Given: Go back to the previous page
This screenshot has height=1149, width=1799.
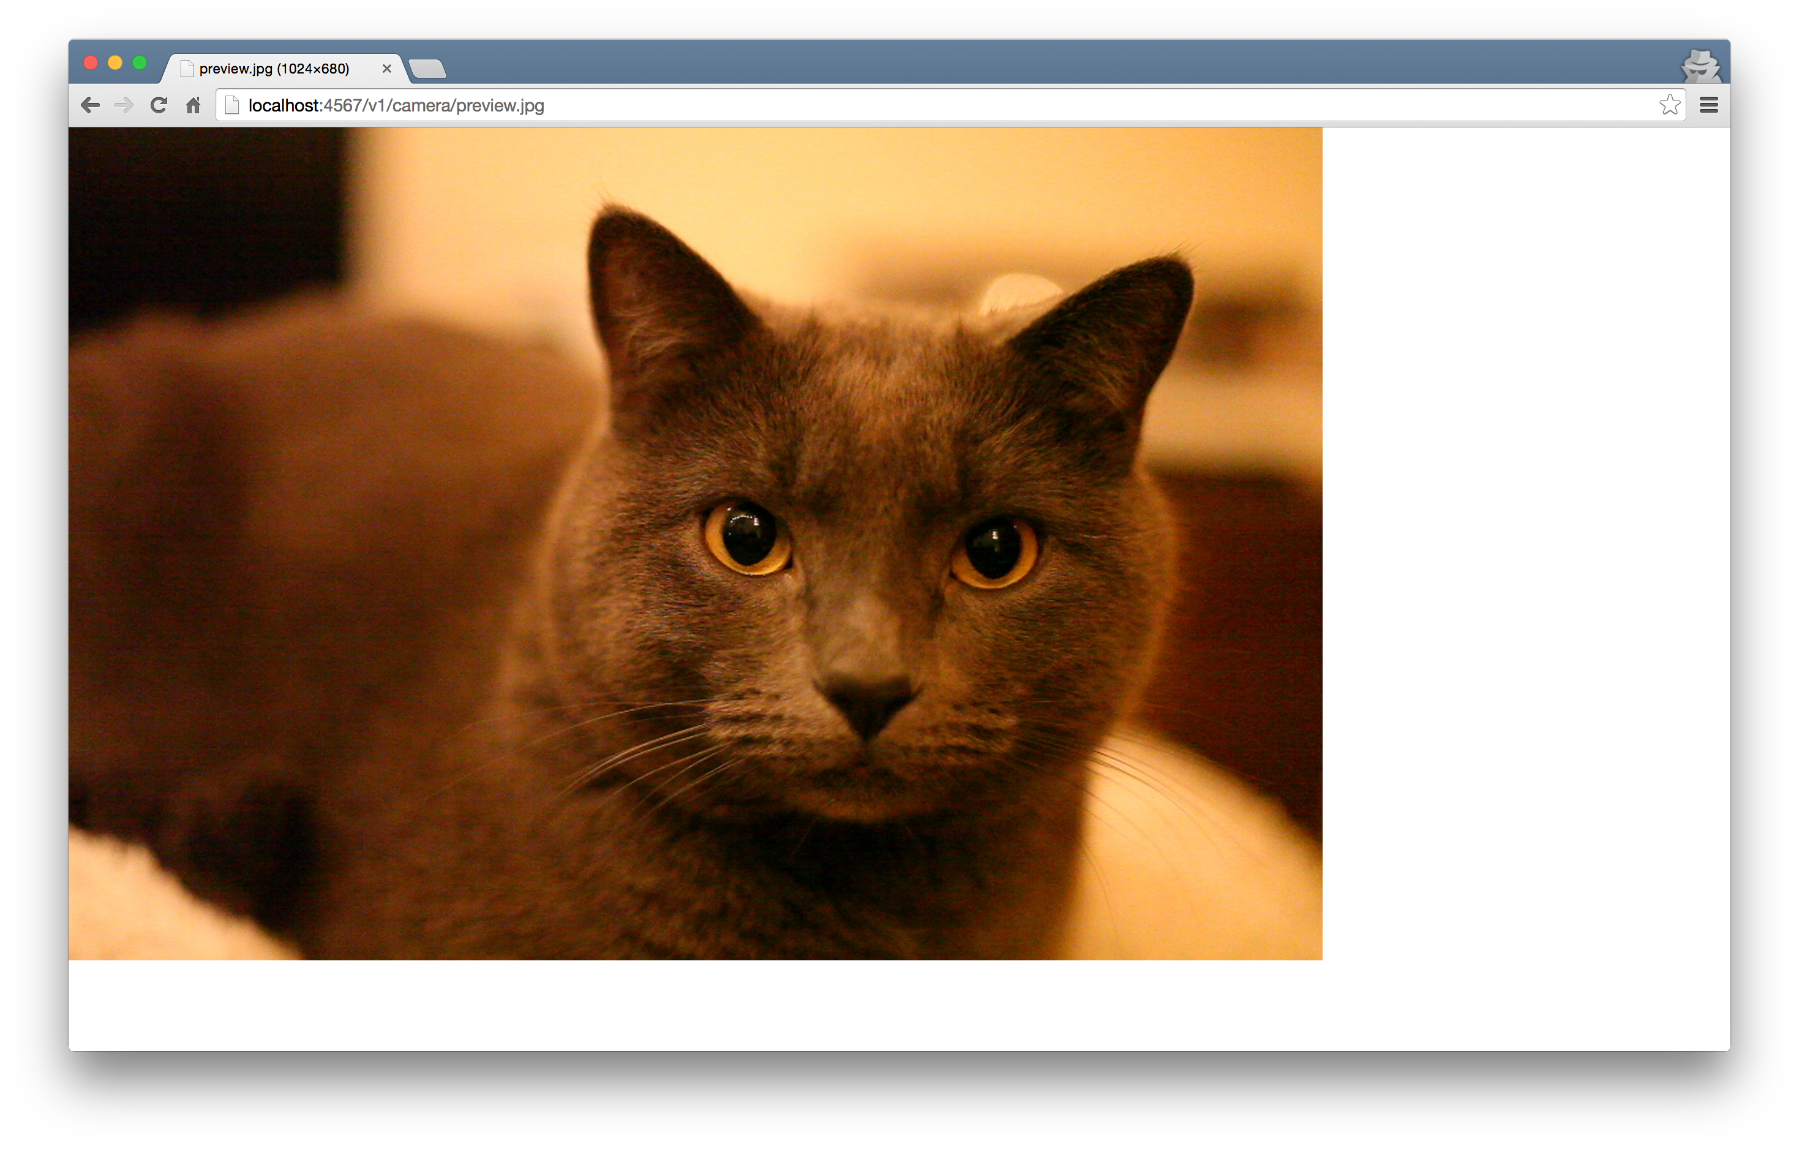Looking at the screenshot, I should (91, 105).
